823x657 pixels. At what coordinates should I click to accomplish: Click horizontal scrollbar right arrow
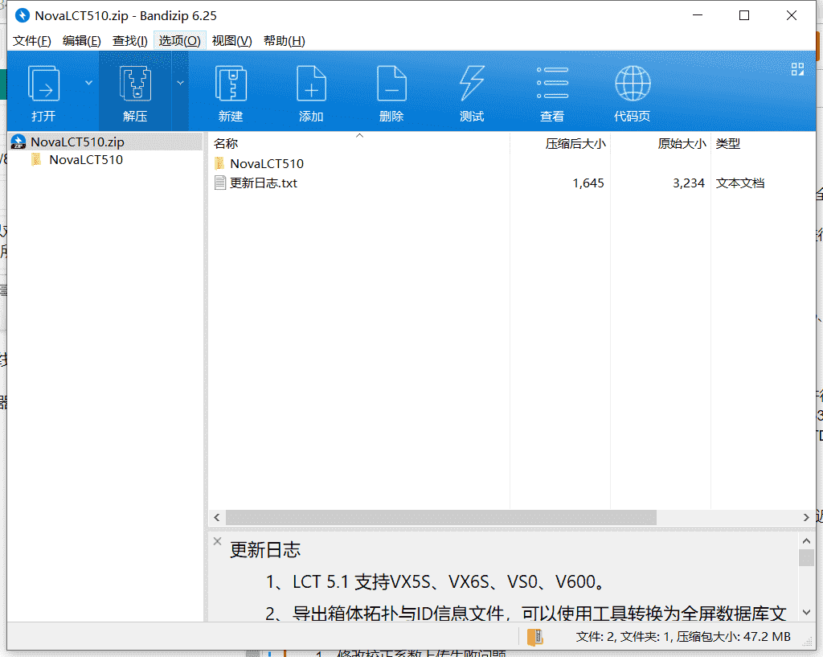click(806, 517)
